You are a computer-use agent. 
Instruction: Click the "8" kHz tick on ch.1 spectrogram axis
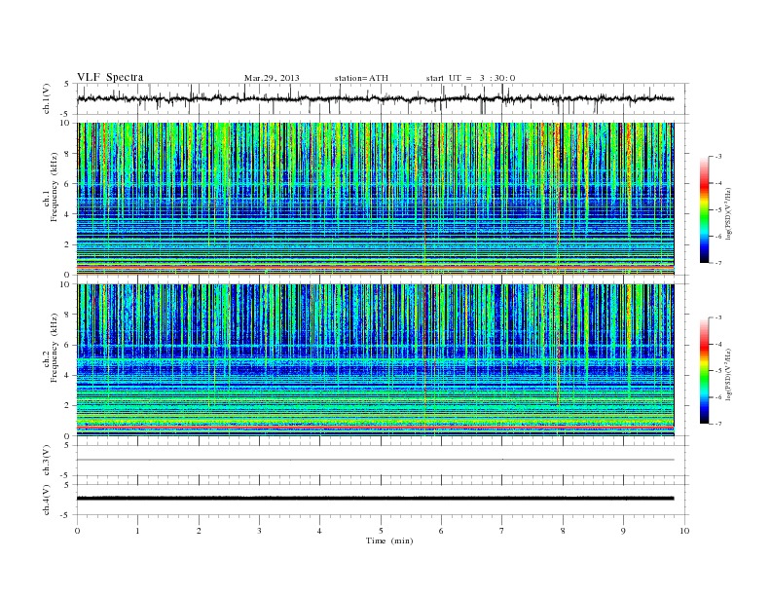pos(68,154)
